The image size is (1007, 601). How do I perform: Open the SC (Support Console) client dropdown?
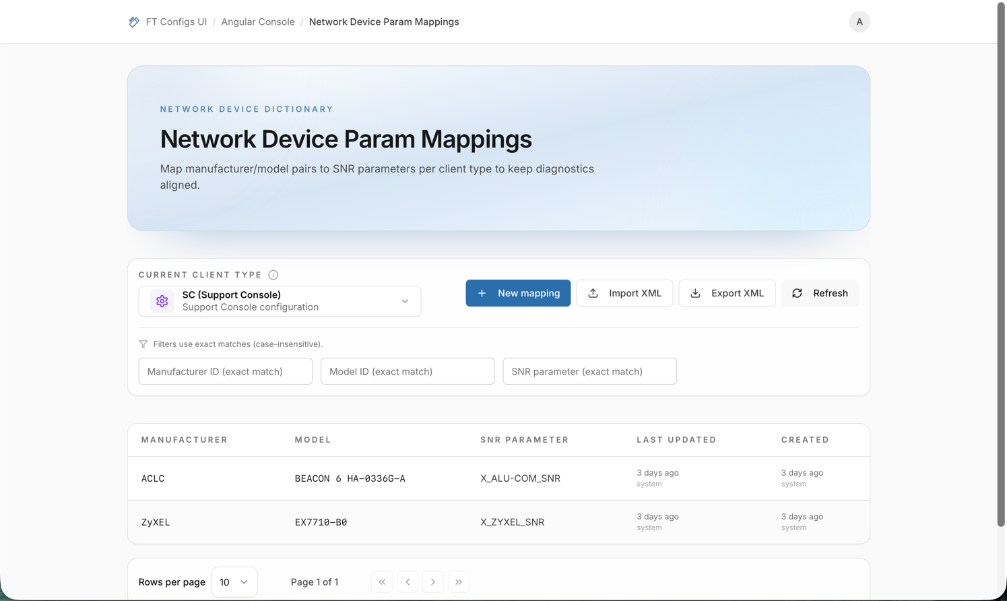280,301
